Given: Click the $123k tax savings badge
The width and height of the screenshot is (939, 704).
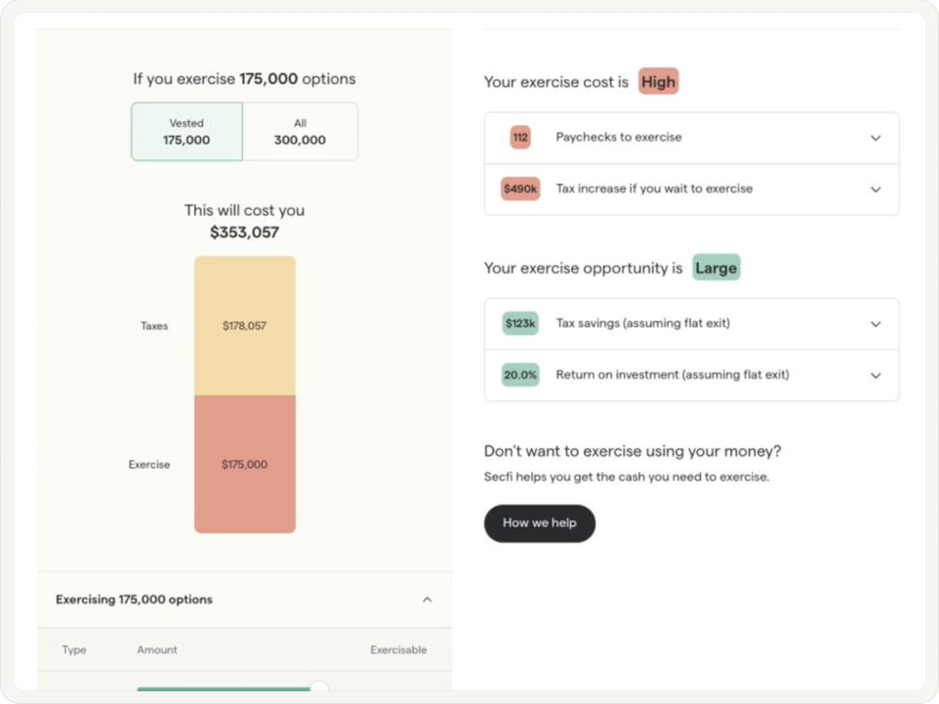Looking at the screenshot, I should pos(520,323).
